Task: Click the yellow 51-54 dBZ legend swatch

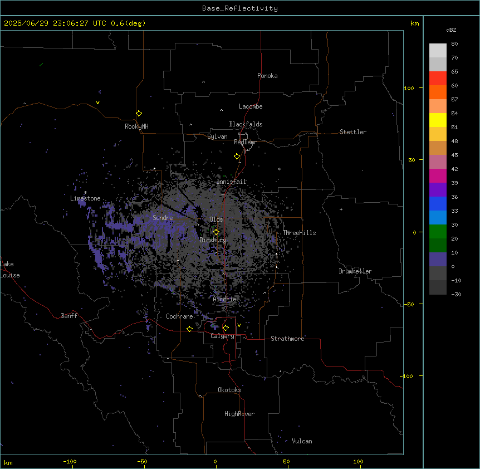Action: 438,120
